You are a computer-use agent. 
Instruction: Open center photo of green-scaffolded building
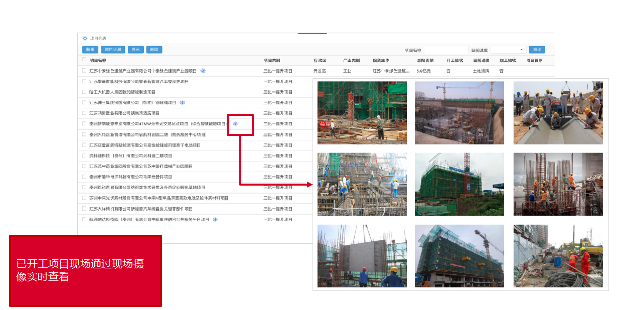tap(459, 184)
